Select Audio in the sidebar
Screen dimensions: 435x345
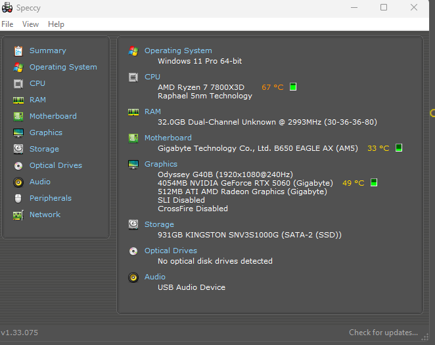tap(40, 182)
